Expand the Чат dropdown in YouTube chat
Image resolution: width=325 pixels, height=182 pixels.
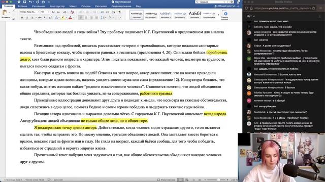pyautogui.click(x=250, y=16)
